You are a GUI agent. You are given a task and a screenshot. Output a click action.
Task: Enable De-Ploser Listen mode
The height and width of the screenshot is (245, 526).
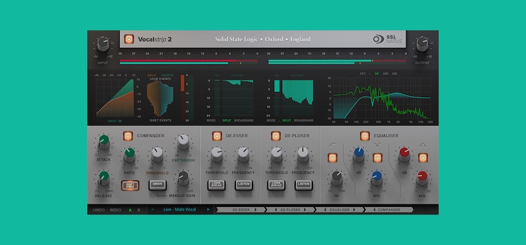[x=303, y=185]
